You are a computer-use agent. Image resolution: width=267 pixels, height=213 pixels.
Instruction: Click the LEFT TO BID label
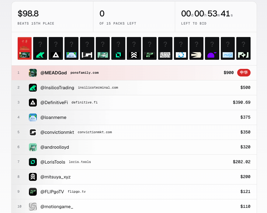(x=194, y=23)
